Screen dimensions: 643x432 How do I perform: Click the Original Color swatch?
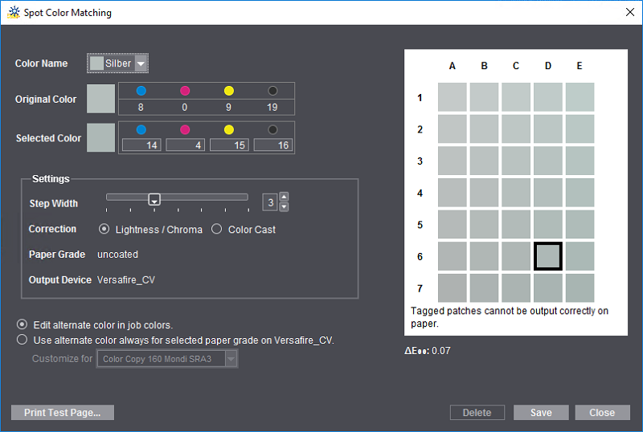point(100,99)
